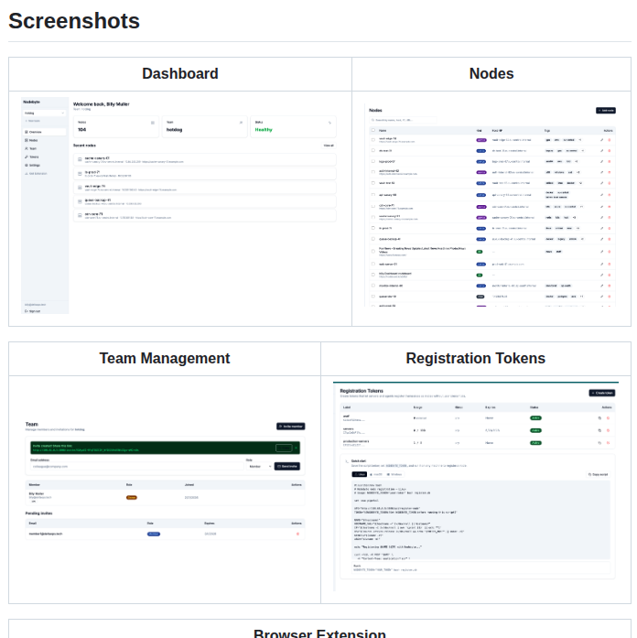
Task: Click the 'Browser Extension' heading
Action: click(x=319, y=633)
